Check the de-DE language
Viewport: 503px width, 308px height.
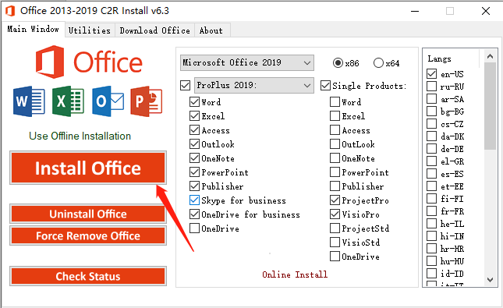tap(432, 149)
